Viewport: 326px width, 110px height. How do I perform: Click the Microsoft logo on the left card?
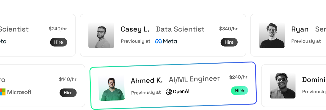pos(15,92)
